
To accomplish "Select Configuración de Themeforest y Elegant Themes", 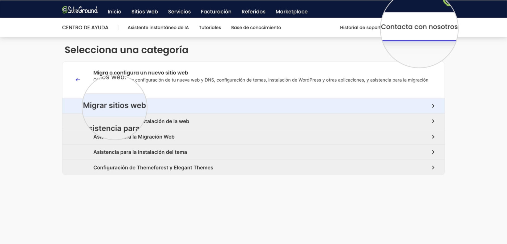I will 253,168.
